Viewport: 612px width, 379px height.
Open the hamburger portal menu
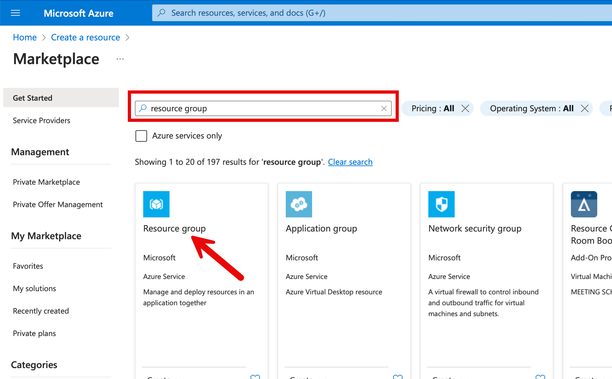click(x=15, y=13)
